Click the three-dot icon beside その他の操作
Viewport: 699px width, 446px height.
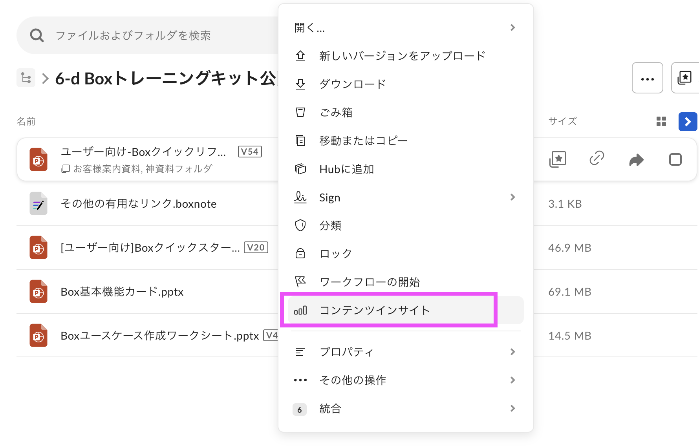pyautogui.click(x=300, y=380)
